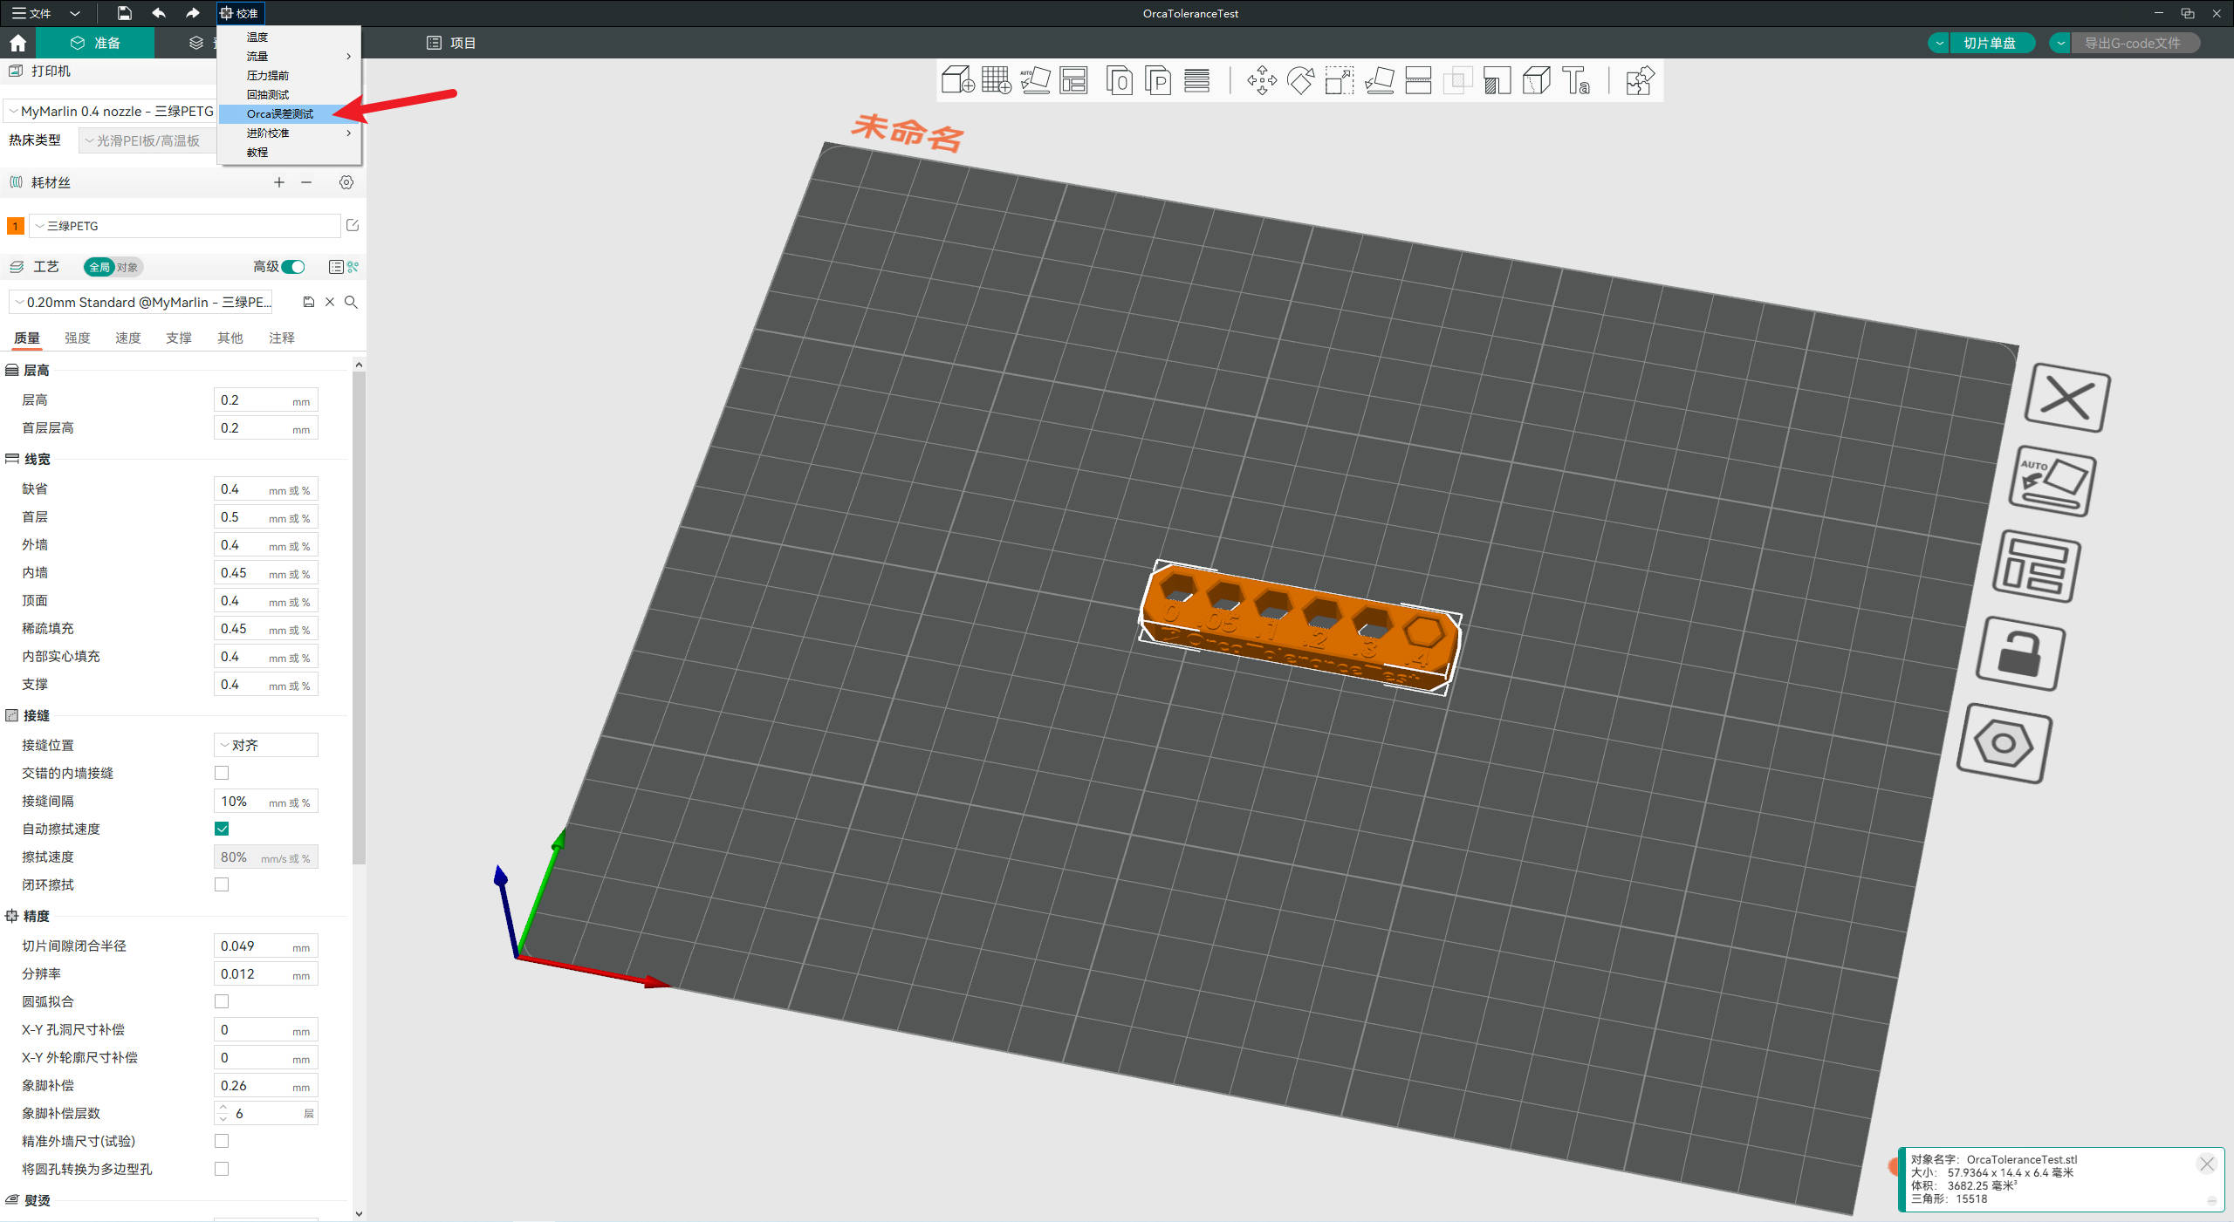2234x1222 pixels.
Task: Open the printer preset dropdown
Action: (111, 112)
